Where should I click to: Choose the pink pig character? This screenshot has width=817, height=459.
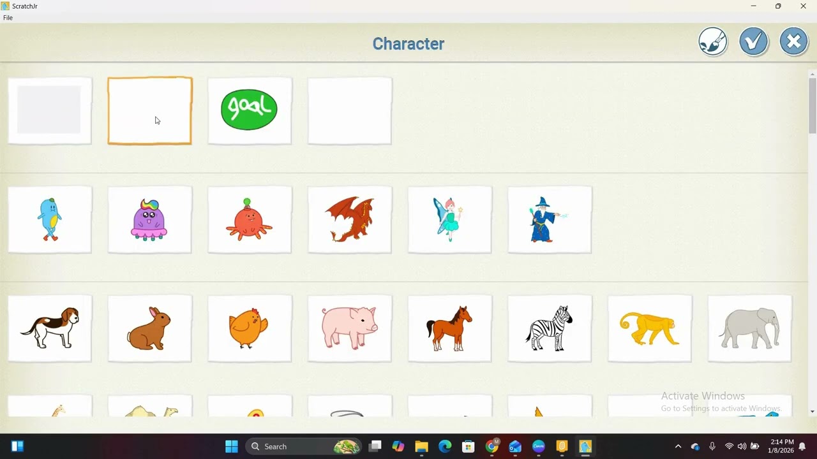pyautogui.click(x=350, y=328)
